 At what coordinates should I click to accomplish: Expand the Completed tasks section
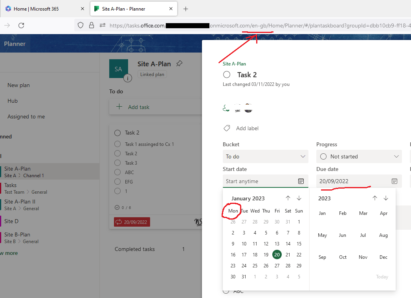135,249
